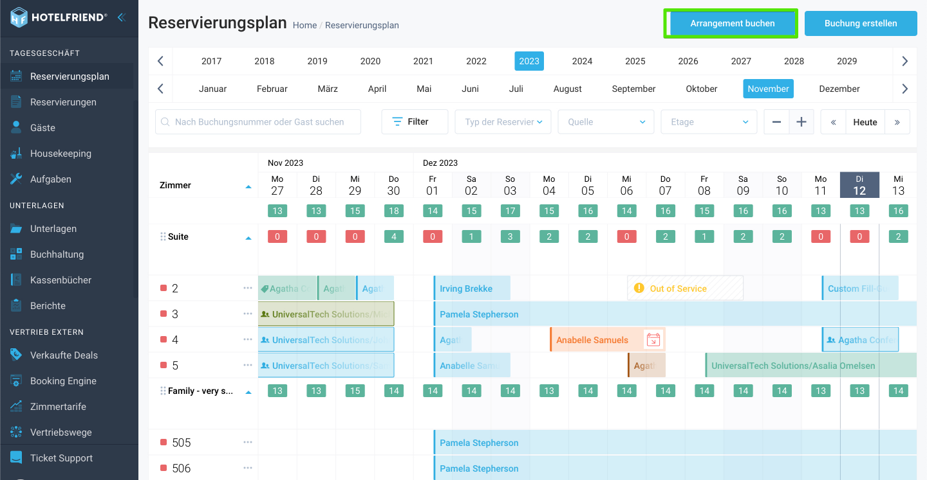The image size is (927, 480).
Task: Open the options menu for room 3
Action: click(x=248, y=314)
